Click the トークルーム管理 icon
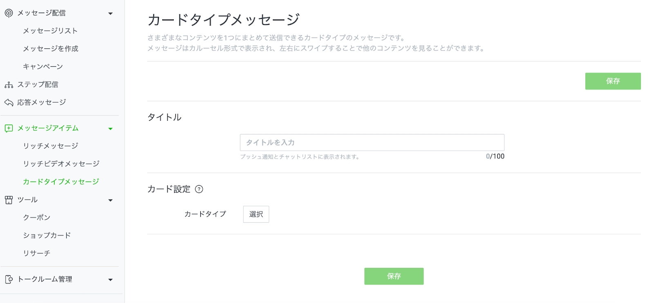654x303 pixels. click(9, 279)
